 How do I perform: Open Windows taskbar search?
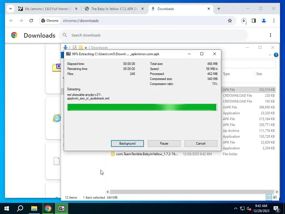click(20, 208)
